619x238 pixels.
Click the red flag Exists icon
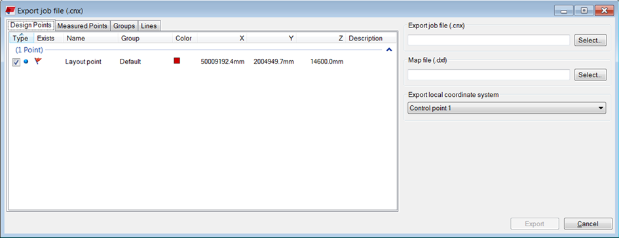tap(38, 61)
